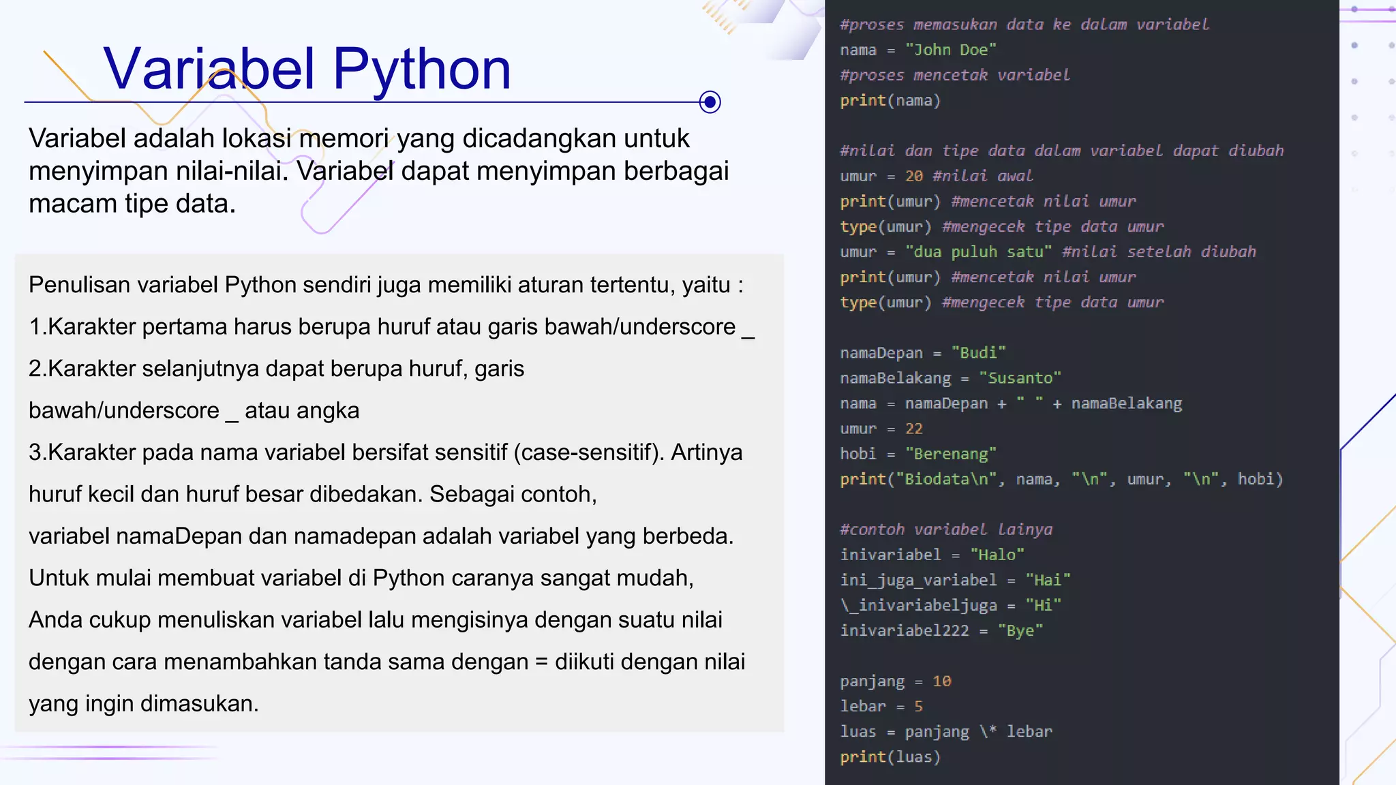Click rule '1.Karakter pertama harus berupa huruf'
This screenshot has height=785, width=1396.
tap(391, 327)
